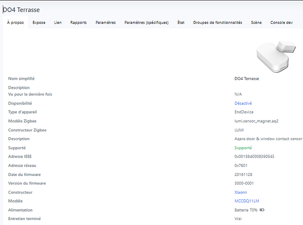Viewport: 303px width, 225px height.
Task: Switch to the Expose tab
Action: pos(39,22)
